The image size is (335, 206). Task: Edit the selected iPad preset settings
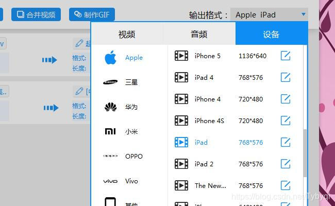(x=286, y=142)
